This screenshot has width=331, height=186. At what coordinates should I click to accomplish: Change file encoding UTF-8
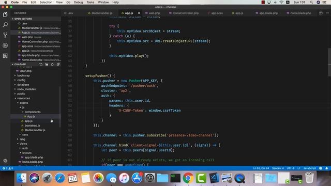291,168
